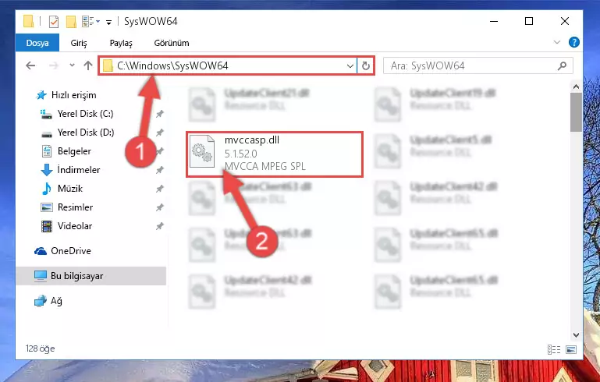Image resolution: width=600 pixels, height=382 pixels.
Task: Click the magnifier search icon
Action: point(562,65)
